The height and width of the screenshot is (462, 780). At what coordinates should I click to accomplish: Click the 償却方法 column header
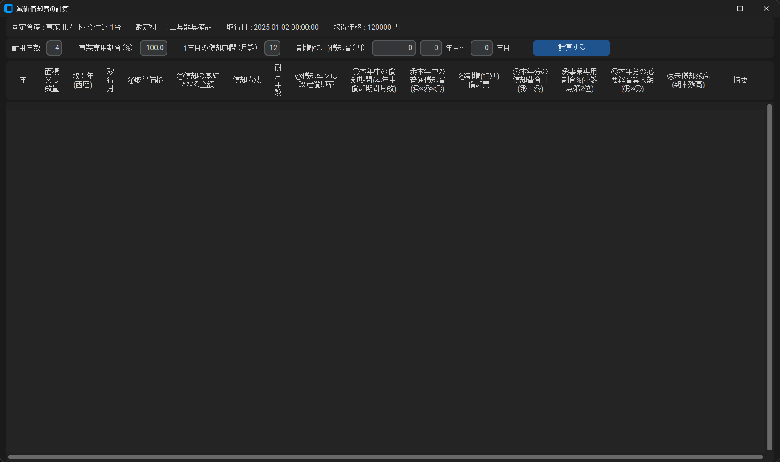pyautogui.click(x=247, y=80)
